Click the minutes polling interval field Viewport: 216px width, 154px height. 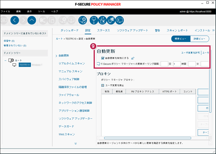pos(192,64)
